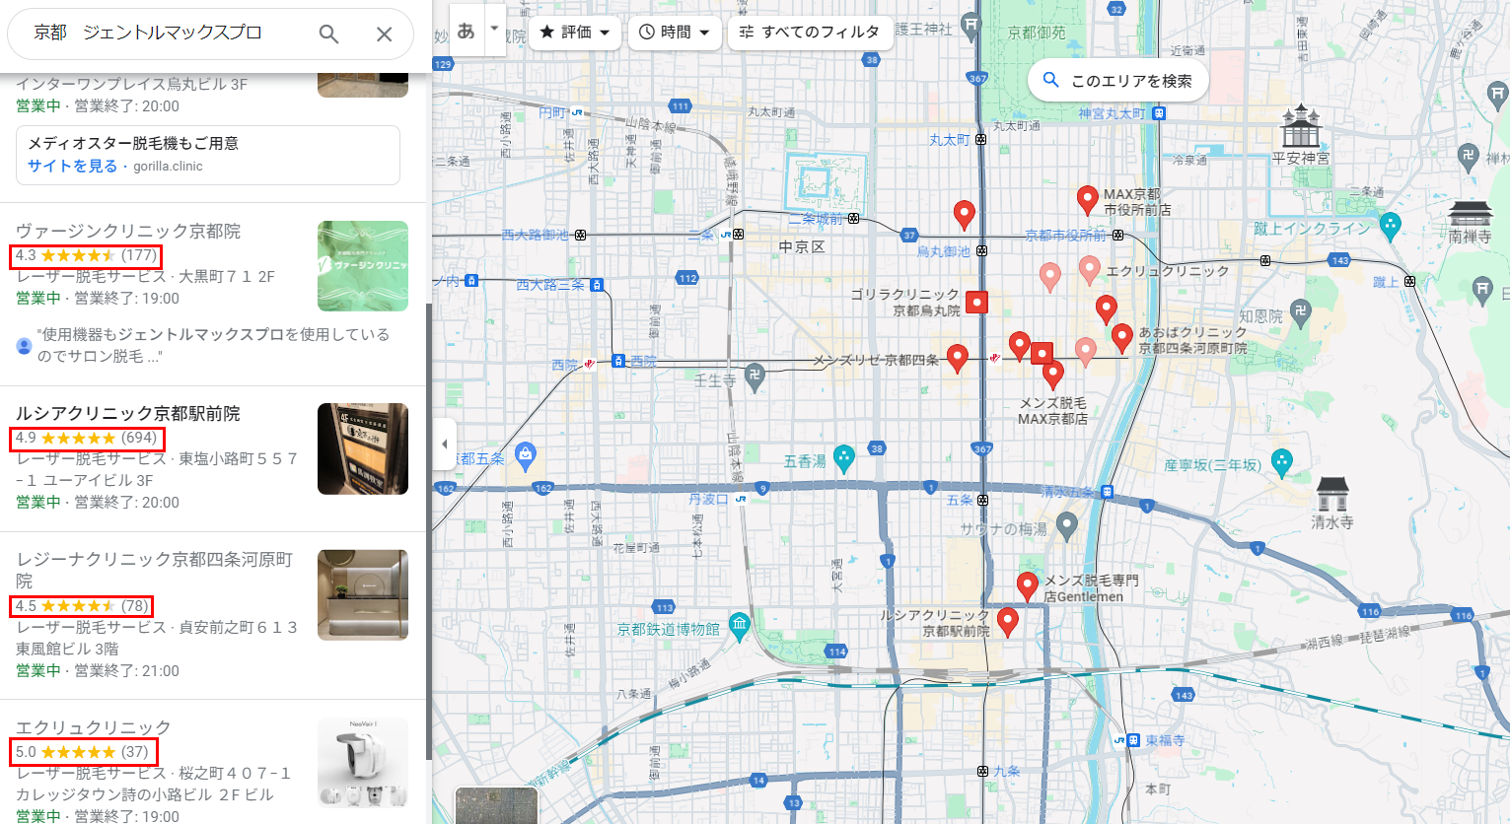Click このエリアを検索 button

click(1117, 81)
